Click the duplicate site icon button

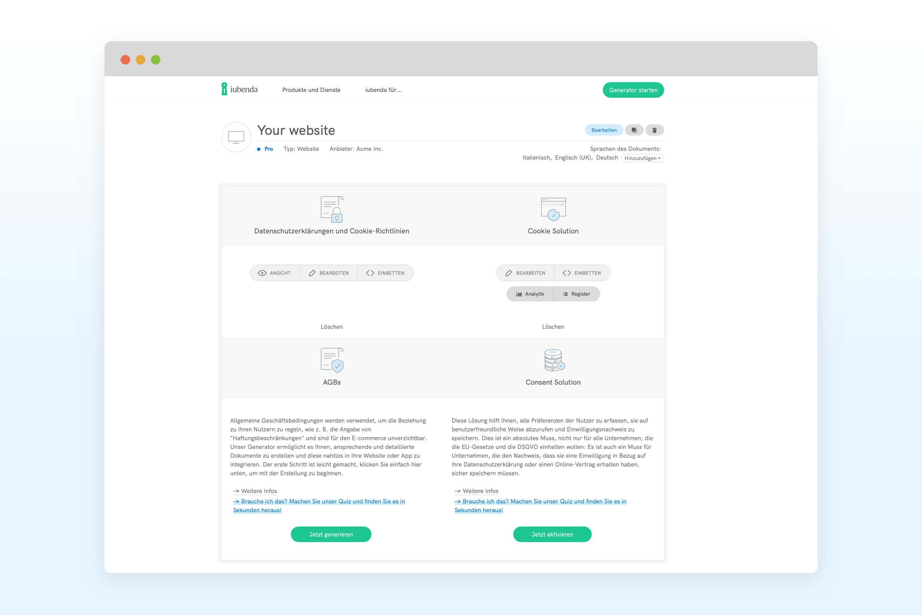634,130
